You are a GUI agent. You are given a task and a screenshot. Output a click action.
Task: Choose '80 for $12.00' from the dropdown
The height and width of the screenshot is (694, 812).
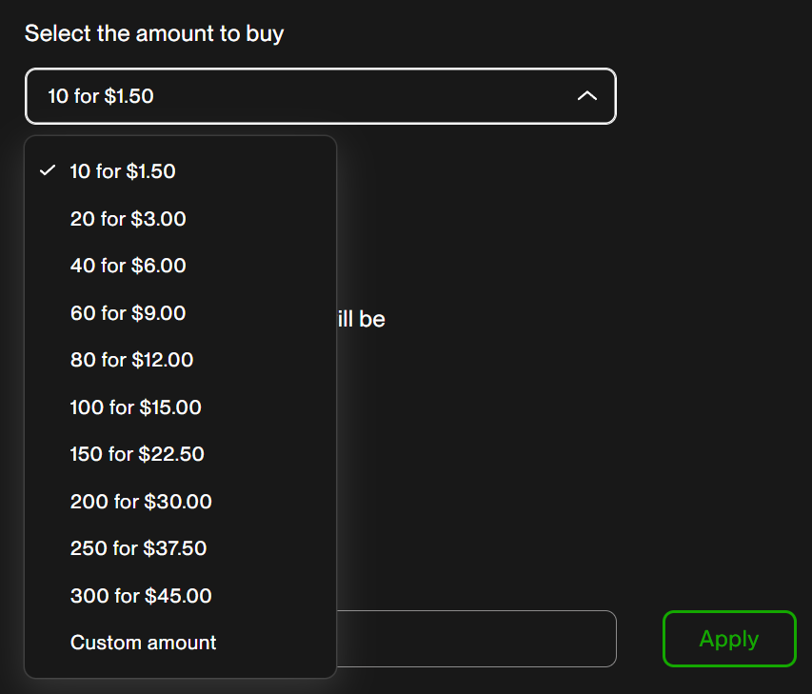pos(131,360)
